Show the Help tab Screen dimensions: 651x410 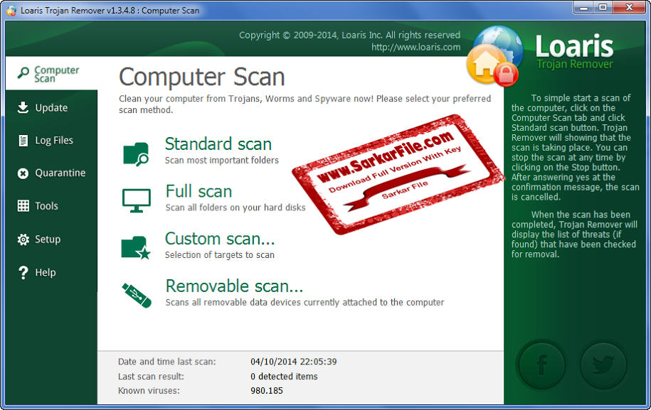pos(51,272)
